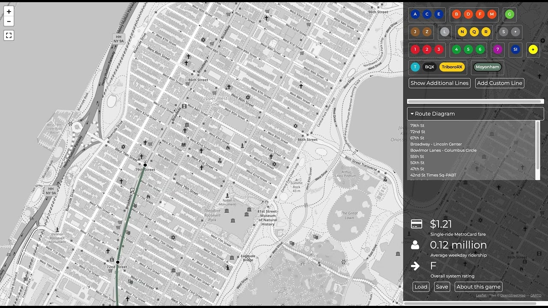This screenshot has width=548, height=308.
Task: Select the yellow R line bullet
Action: click(x=486, y=32)
